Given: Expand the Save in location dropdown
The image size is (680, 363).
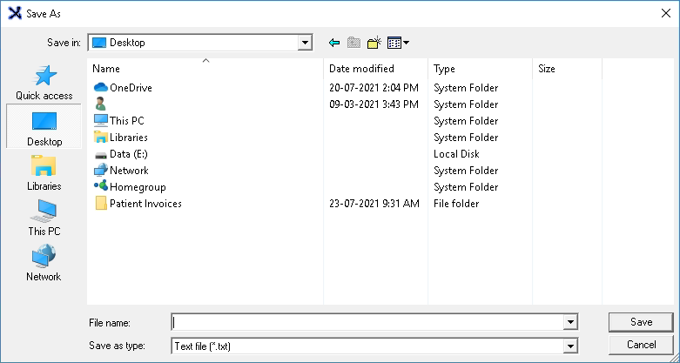Looking at the screenshot, I should 305,43.
